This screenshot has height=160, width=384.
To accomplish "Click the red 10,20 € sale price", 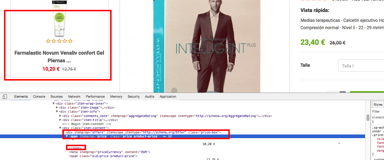I will tap(51, 69).
